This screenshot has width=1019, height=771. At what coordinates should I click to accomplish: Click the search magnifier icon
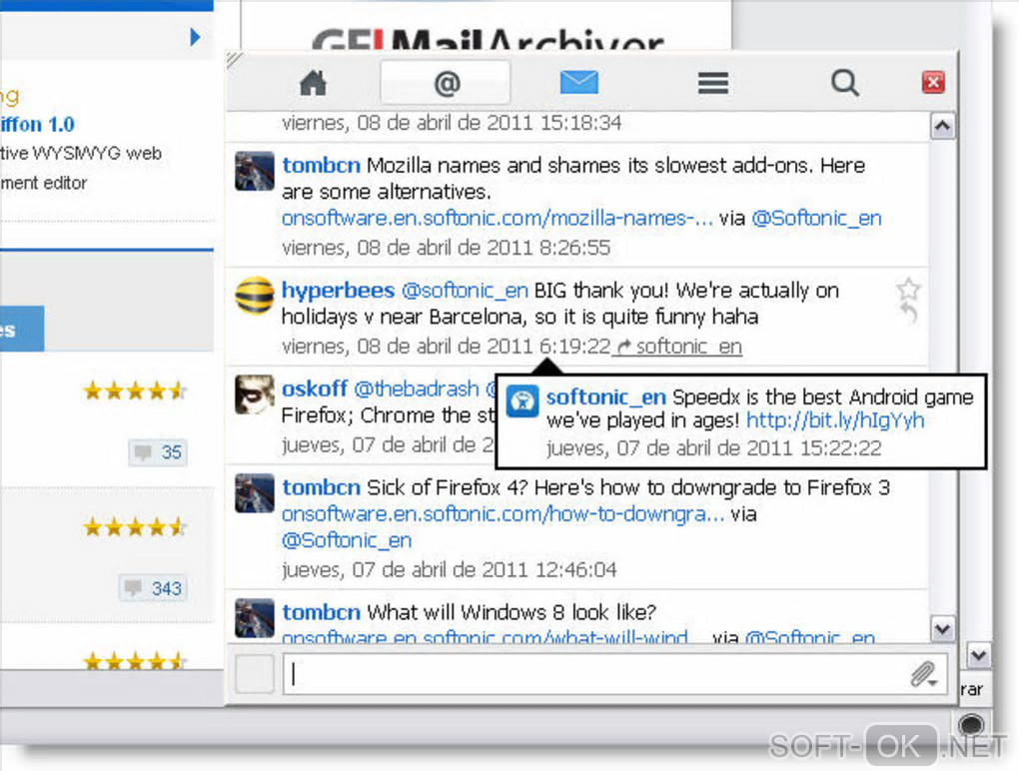[845, 83]
